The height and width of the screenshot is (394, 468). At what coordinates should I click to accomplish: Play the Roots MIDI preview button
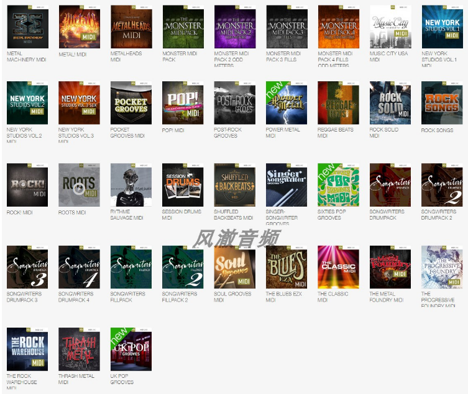tap(79, 189)
